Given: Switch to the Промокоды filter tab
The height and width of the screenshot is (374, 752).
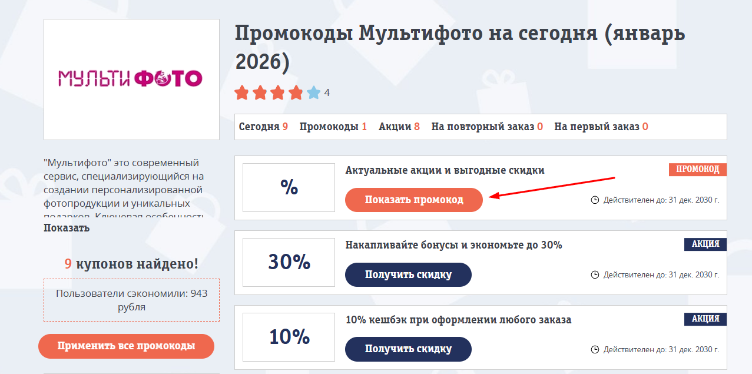Looking at the screenshot, I should pos(330,126).
